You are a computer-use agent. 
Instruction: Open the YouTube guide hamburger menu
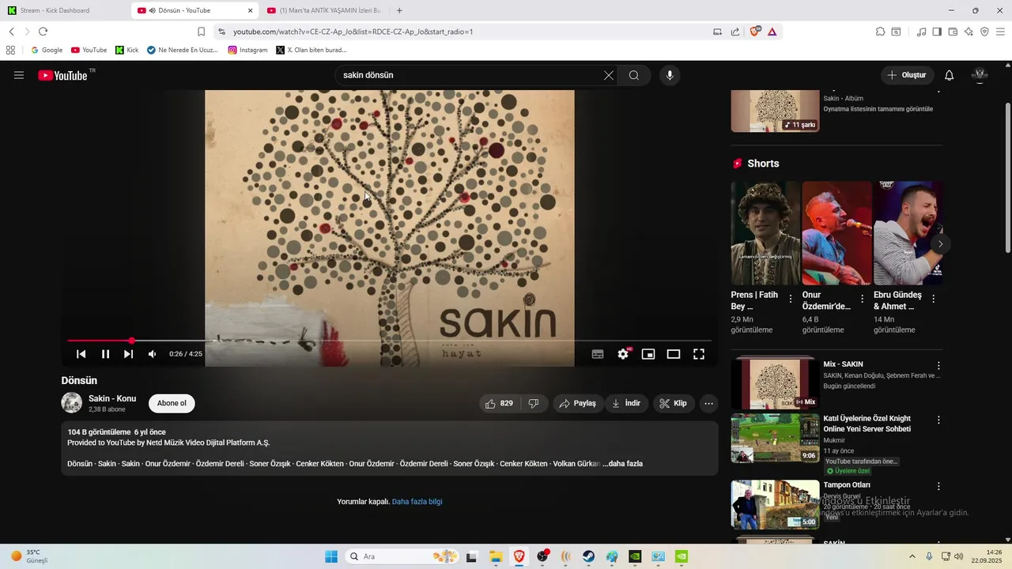tap(19, 75)
